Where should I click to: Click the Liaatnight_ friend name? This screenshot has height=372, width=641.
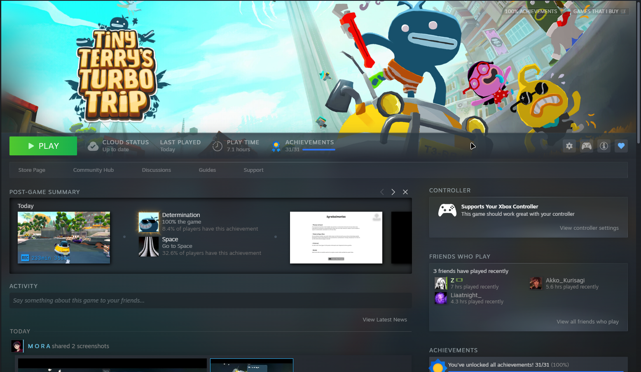point(466,295)
